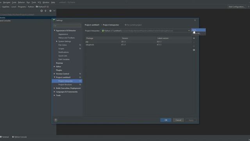Image resolution: width=250 pixels, height=141 pixels.
Task: Open Project panel gear options
Action: click(x=50, y=11)
